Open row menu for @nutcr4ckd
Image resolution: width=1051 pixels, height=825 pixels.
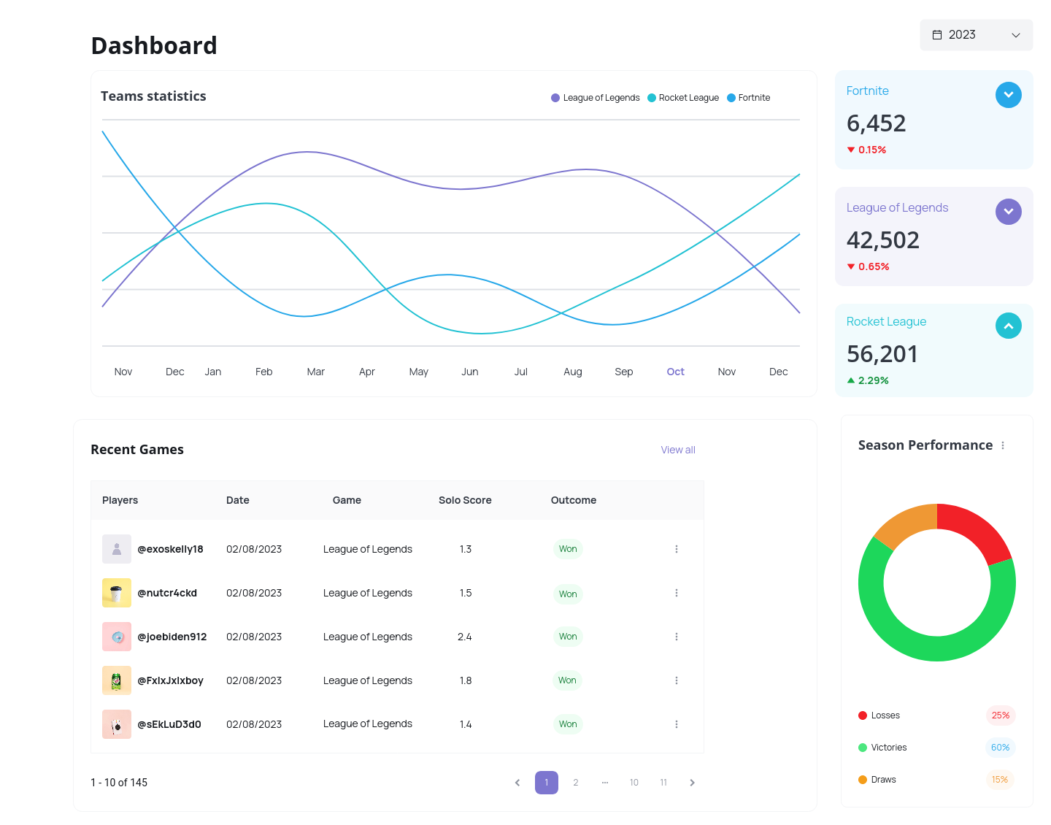[x=677, y=593]
